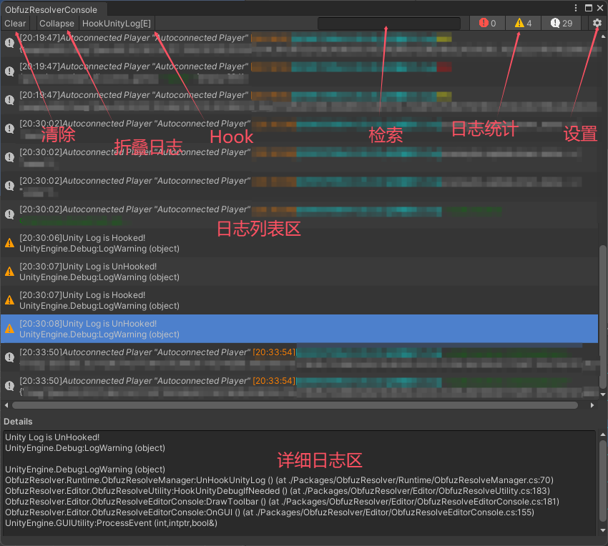608x546 pixels.
Task: Click warning icon of selected 20:30:08 log
Action: click(9, 329)
